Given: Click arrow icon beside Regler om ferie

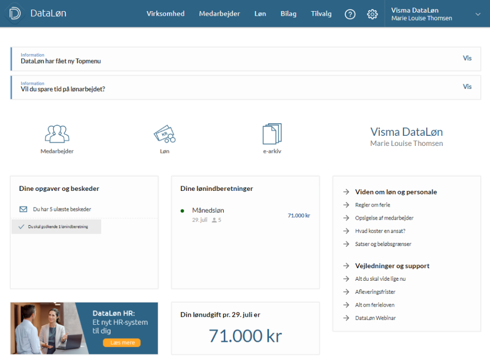Looking at the screenshot, I should click(346, 204).
